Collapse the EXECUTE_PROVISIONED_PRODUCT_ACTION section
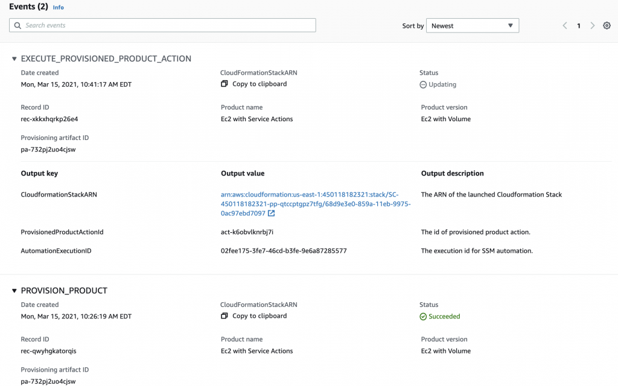The image size is (618, 386). point(14,59)
